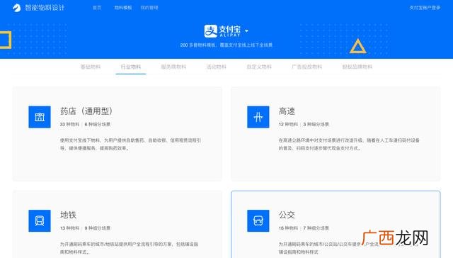Open 我的管理 in top navigation

coord(149,8)
